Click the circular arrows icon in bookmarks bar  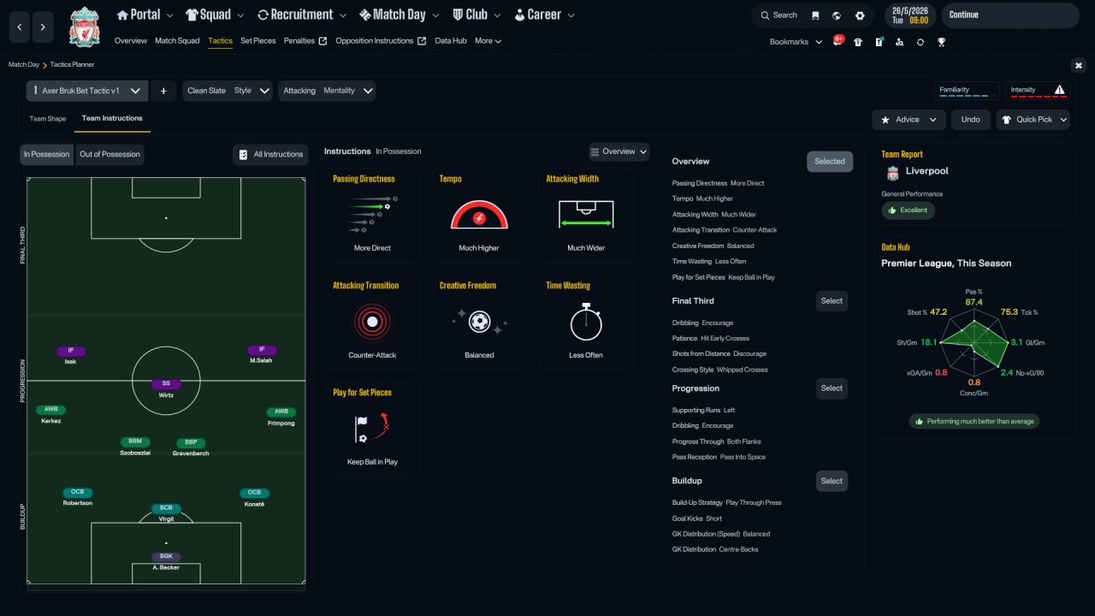tap(920, 42)
